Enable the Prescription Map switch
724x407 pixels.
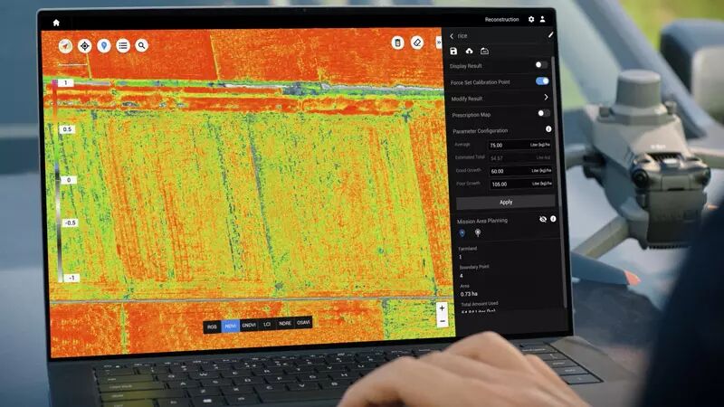544,112
